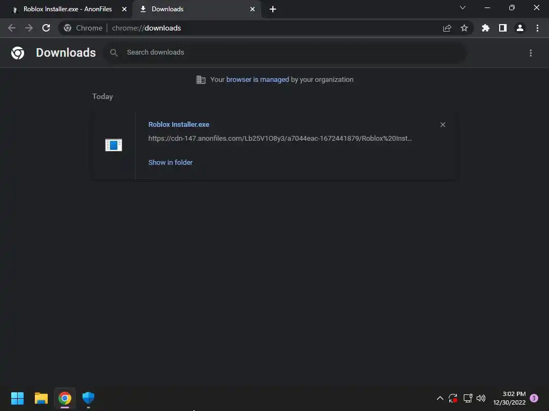Restore down the Chrome window

512,7
